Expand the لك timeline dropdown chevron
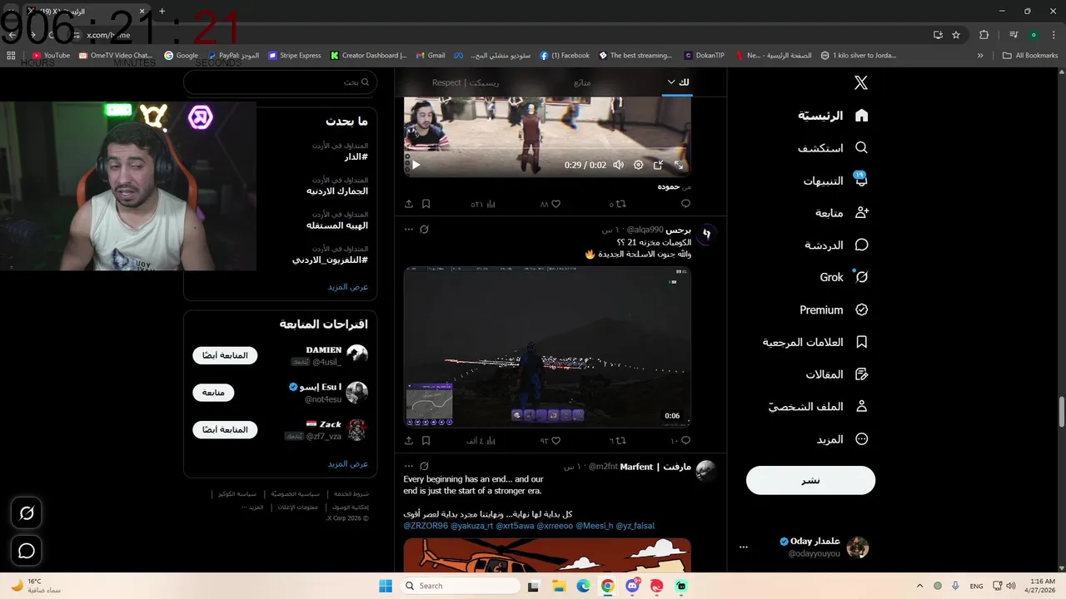The image size is (1066, 599). (671, 82)
